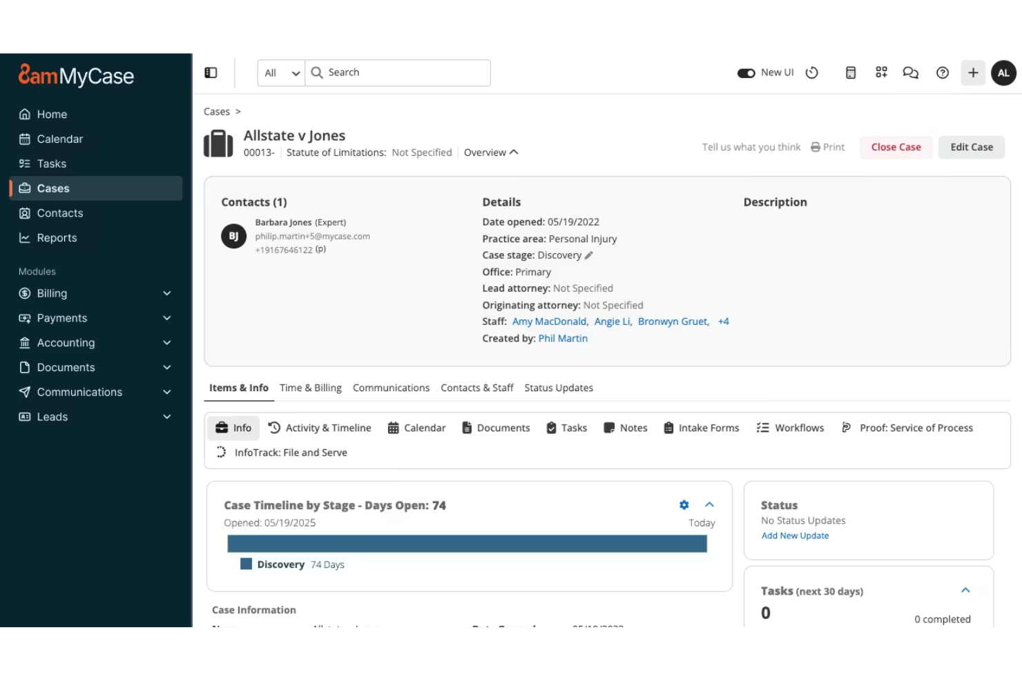Screen dimensions: 1022x681
Task: Open Angie Li staff link
Action: coord(613,322)
